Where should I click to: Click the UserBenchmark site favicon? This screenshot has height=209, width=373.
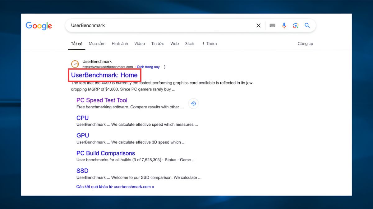[75, 64]
